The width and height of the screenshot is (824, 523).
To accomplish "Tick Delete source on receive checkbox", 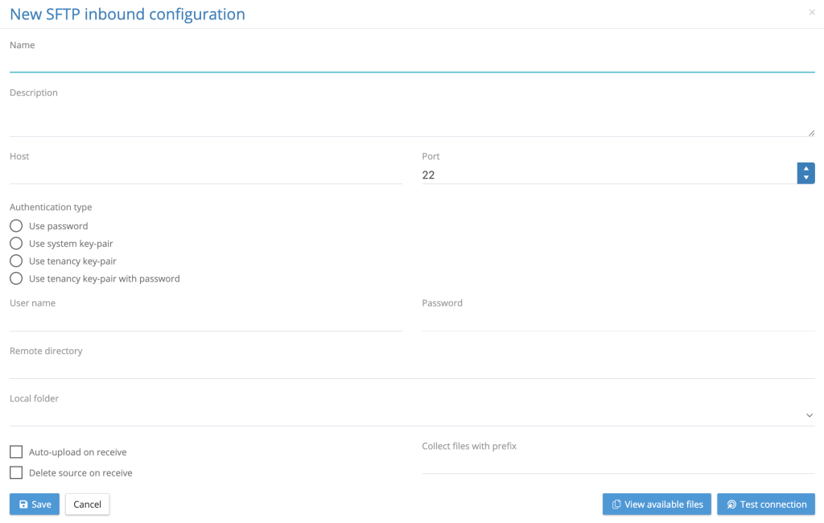I will click(16, 473).
